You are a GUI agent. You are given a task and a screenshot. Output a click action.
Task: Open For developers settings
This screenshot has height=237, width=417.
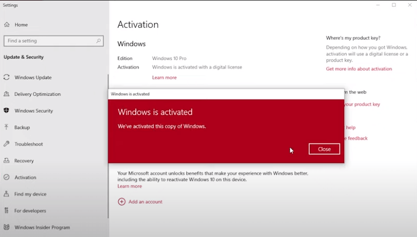point(30,211)
